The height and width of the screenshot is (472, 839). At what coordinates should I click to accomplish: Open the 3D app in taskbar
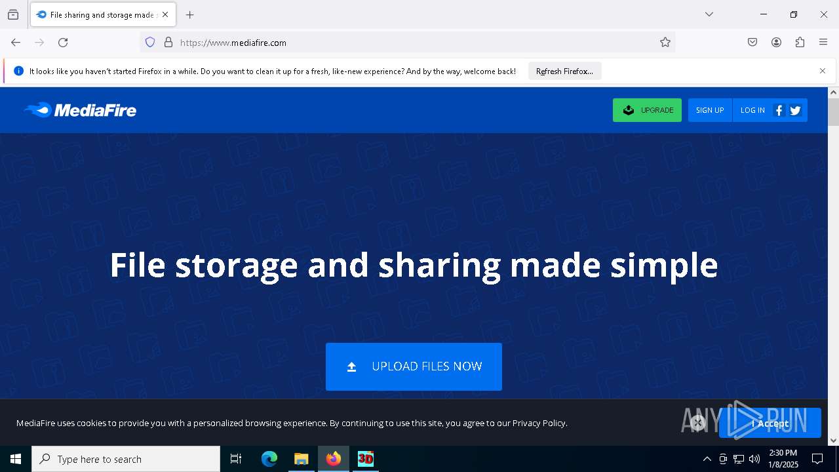tap(366, 459)
